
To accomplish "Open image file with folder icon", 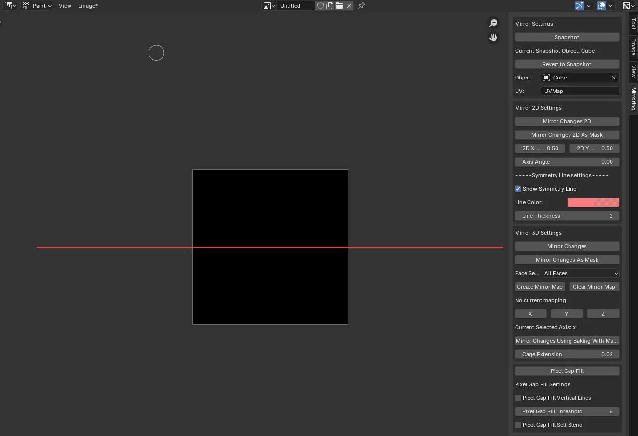I will click(339, 6).
